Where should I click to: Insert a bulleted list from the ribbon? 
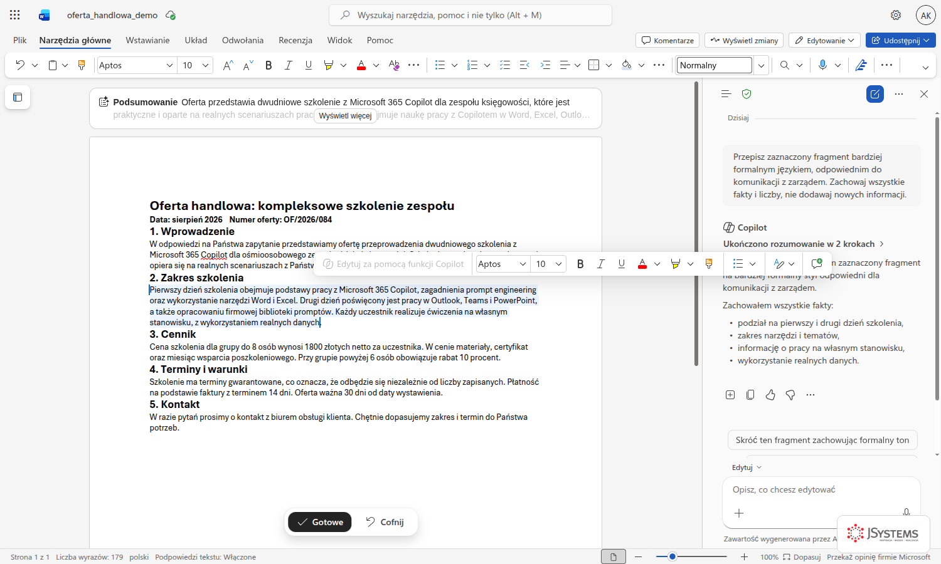pos(440,65)
